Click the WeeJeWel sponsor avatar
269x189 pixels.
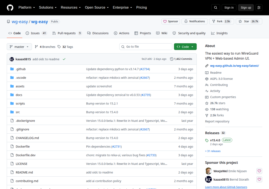[208, 171]
